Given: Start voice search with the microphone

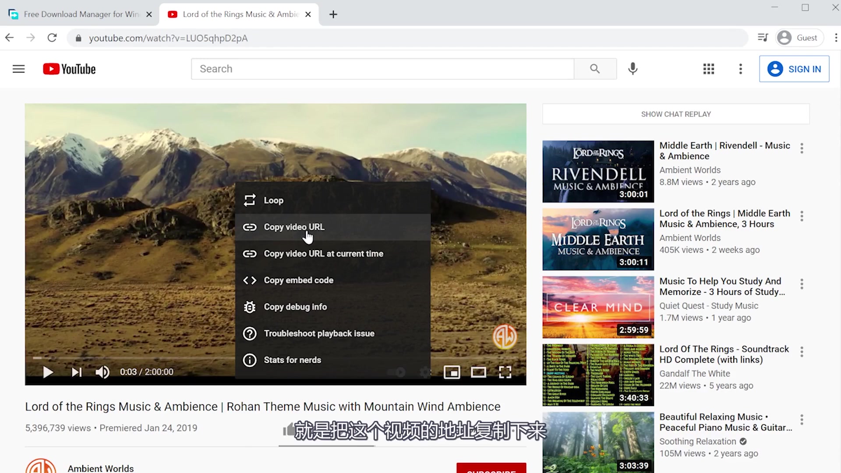Looking at the screenshot, I should click(x=633, y=69).
